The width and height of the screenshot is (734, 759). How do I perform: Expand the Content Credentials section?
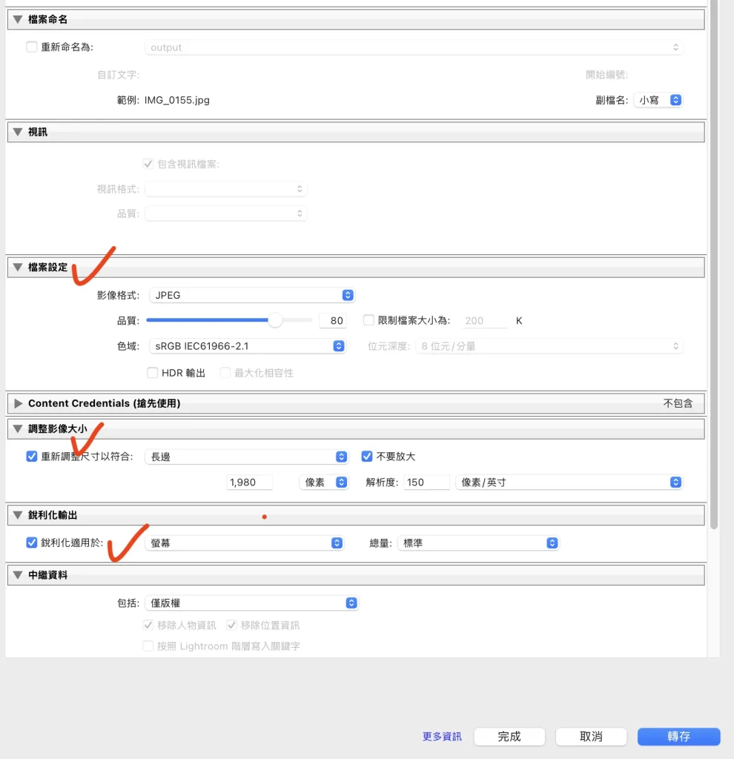(x=18, y=404)
